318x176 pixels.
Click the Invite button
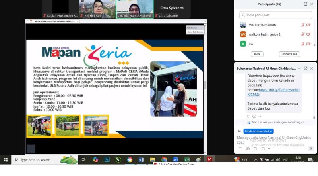tap(257, 54)
